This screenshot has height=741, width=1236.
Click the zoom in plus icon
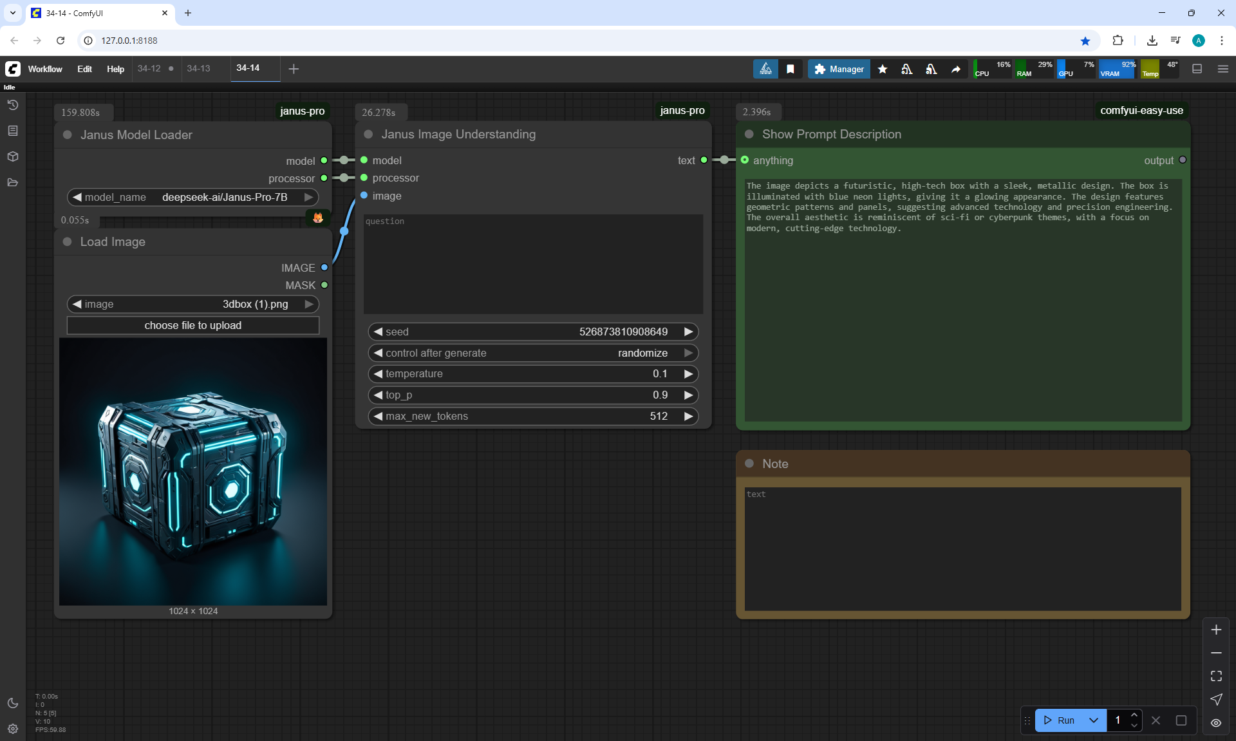[1216, 630]
